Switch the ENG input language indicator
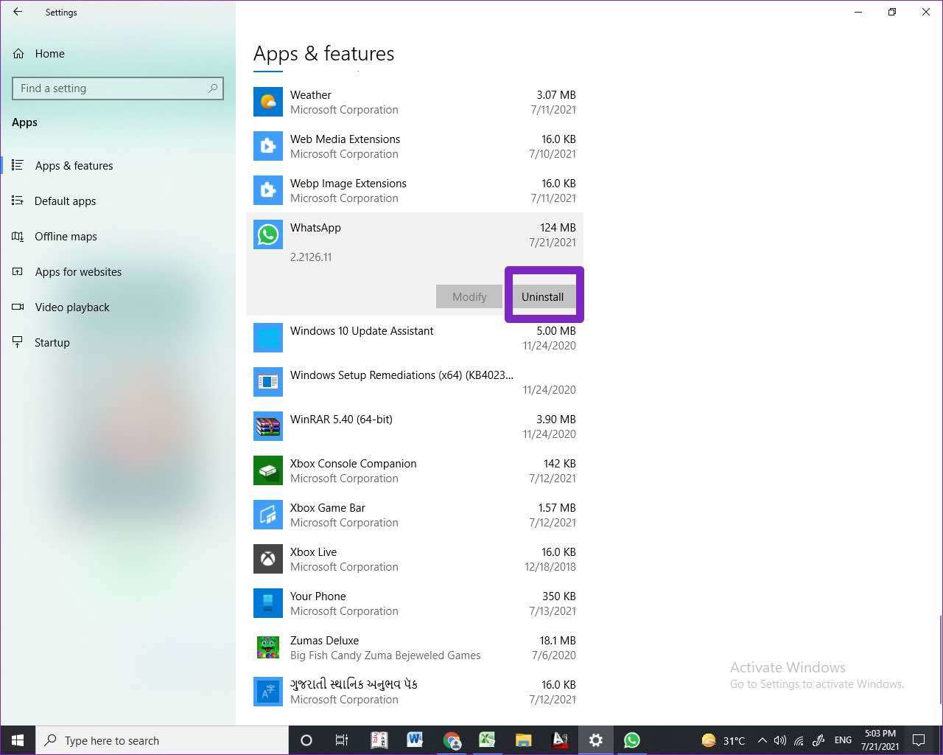This screenshot has width=943, height=755. tap(843, 740)
